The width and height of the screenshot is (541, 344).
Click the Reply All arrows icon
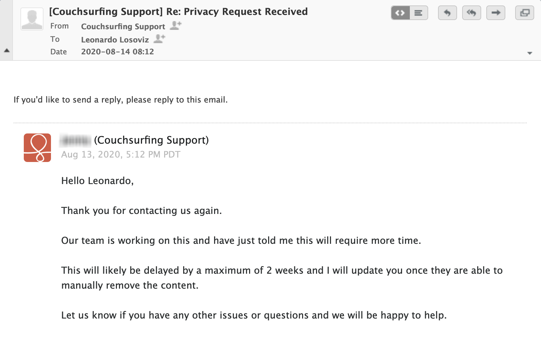(471, 13)
